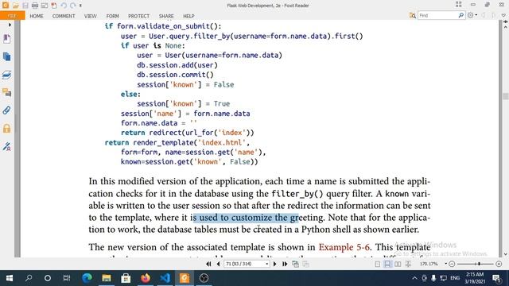Open the page number dropdown arrow
The image size is (509, 286).
pyautogui.click(x=267, y=264)
